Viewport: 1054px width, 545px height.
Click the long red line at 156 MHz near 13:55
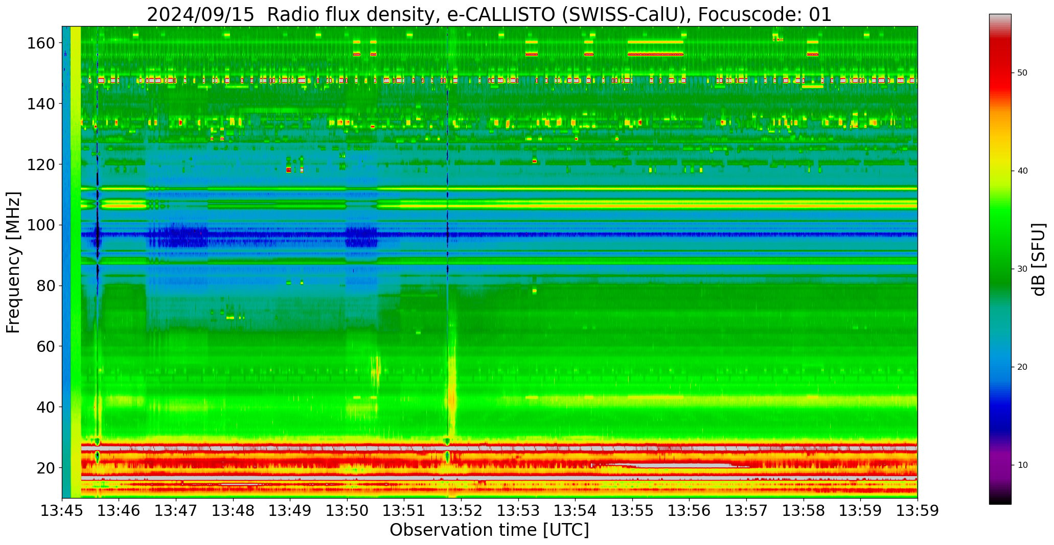[x=656, y=54]
